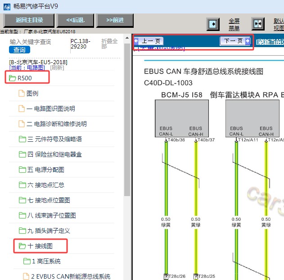The width and height of the screenshot is (284, 280).
Task: Click the T40b/37 connector pin label
Action: click(x=206, y=140)
